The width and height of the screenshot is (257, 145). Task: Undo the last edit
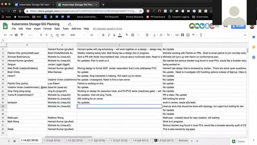5,35
